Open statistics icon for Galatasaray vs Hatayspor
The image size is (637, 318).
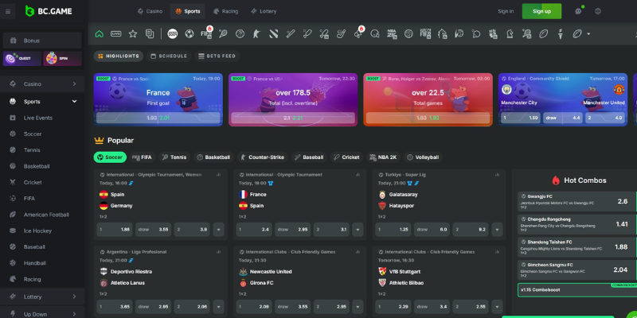pyautogui.click(x=497, y=175)
